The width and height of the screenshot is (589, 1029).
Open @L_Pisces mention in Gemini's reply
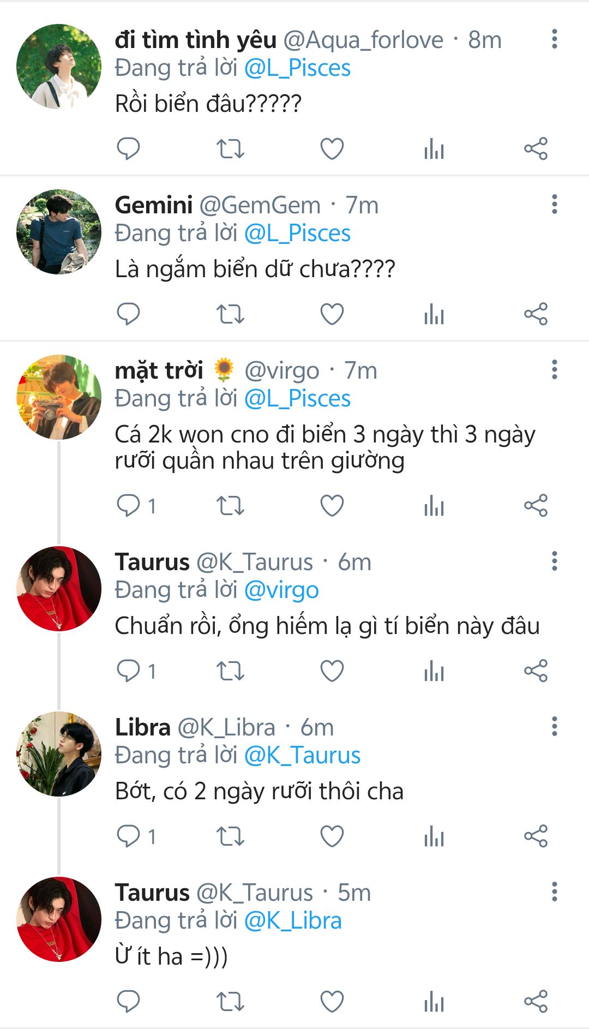point(297,234)
